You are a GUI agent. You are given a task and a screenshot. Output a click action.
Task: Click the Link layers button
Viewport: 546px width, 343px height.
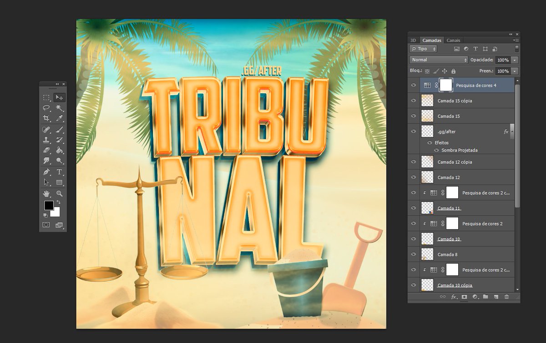[x=443, y=297]
